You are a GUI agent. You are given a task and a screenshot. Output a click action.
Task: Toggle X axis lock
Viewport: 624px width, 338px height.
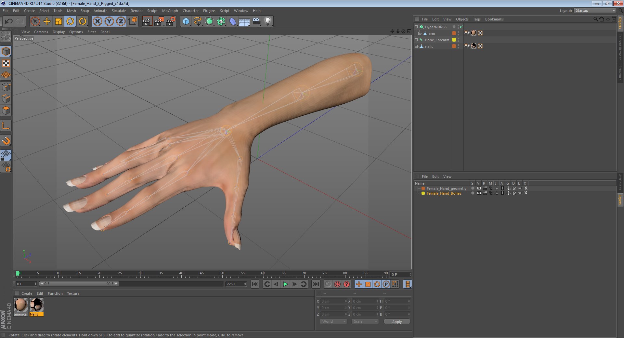[x=97, y=21]
